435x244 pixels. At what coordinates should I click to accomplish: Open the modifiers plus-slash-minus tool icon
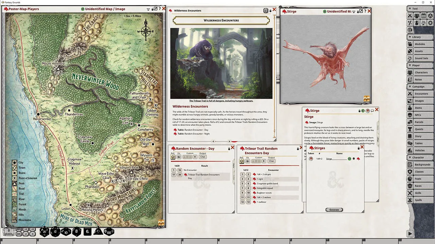click(x=410, y=23)
